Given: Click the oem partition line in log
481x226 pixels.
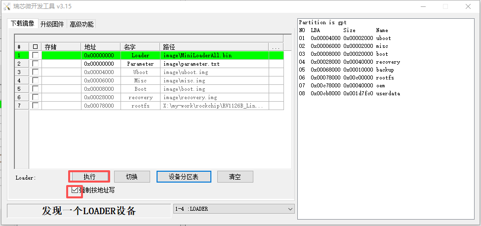Looking at the screenshot, I should (342, 85).
